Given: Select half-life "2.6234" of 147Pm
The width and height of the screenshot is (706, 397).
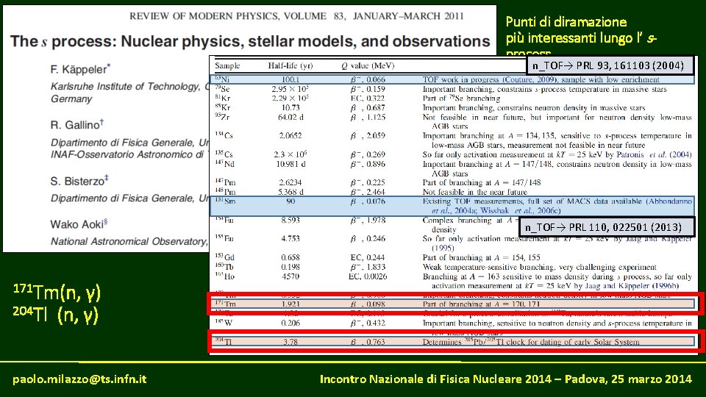Looking at the screenshot, I should click(290, 182).
